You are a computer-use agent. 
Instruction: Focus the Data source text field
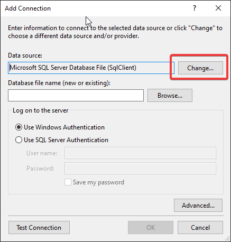tap(91, 68)
